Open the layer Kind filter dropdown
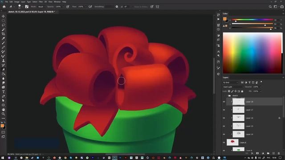This screenshot has width=285, height=160. pyautogui.click(x=231, y=83)
